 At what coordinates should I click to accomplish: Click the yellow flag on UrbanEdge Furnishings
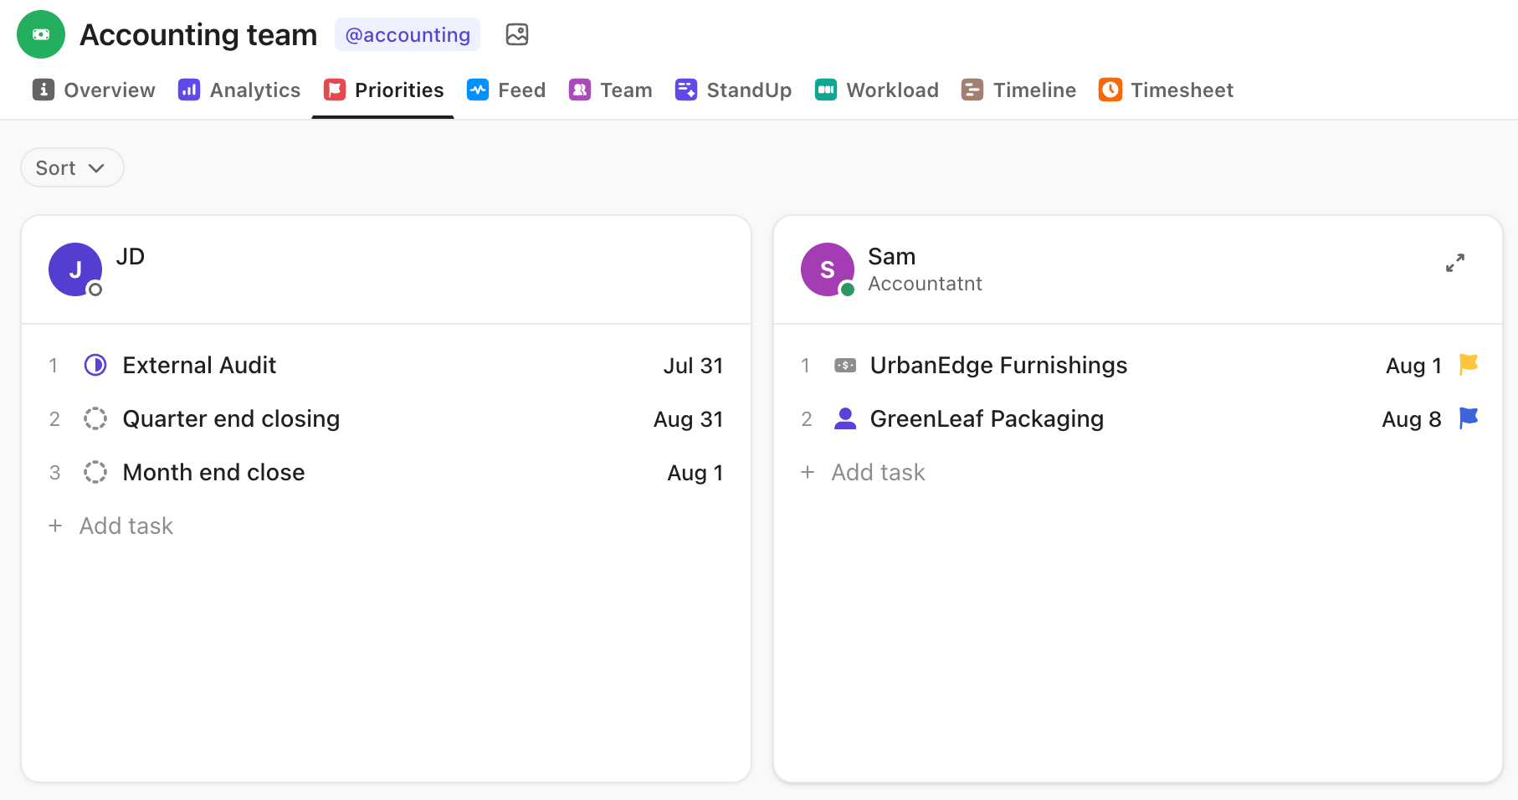[x=1469, y=365]
